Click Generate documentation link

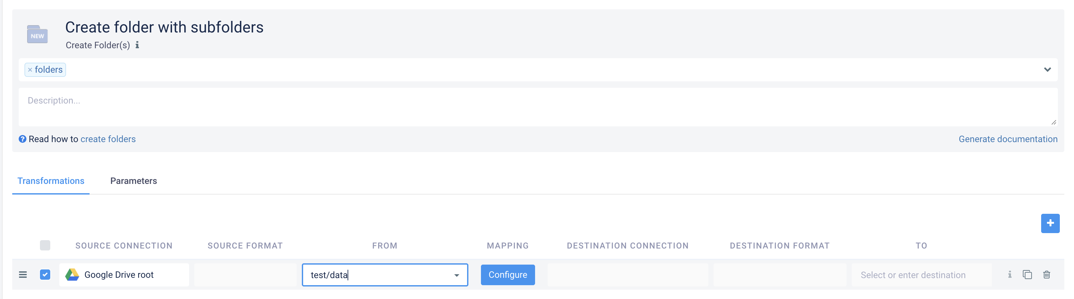[x=1008, y=139]
